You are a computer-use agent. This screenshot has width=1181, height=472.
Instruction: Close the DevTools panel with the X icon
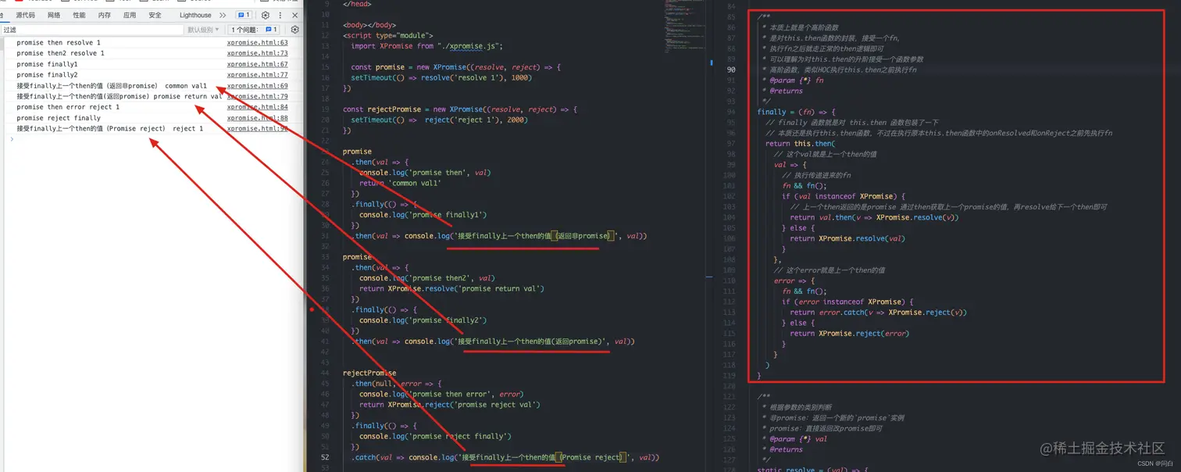pyautogui.click(x=294, y=15)
